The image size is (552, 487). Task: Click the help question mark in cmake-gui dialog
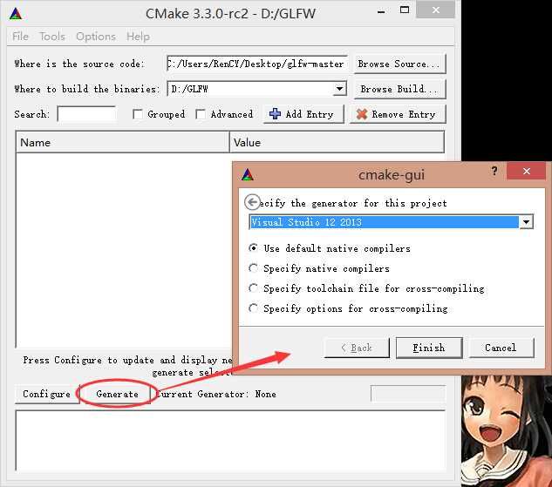click(x=494, y=172)
